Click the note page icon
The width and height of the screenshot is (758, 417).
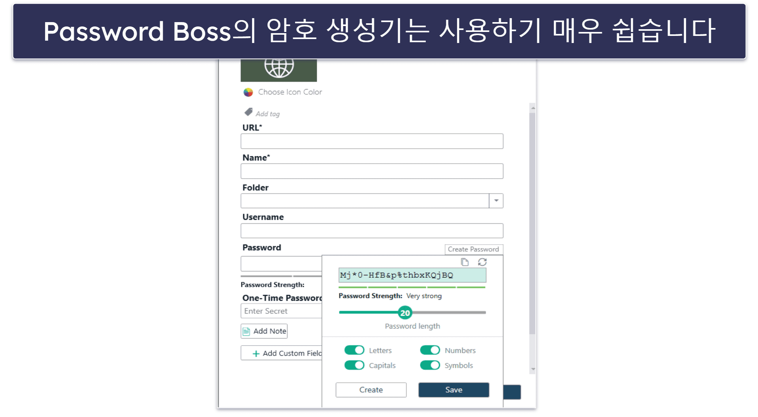click(246, 331)
